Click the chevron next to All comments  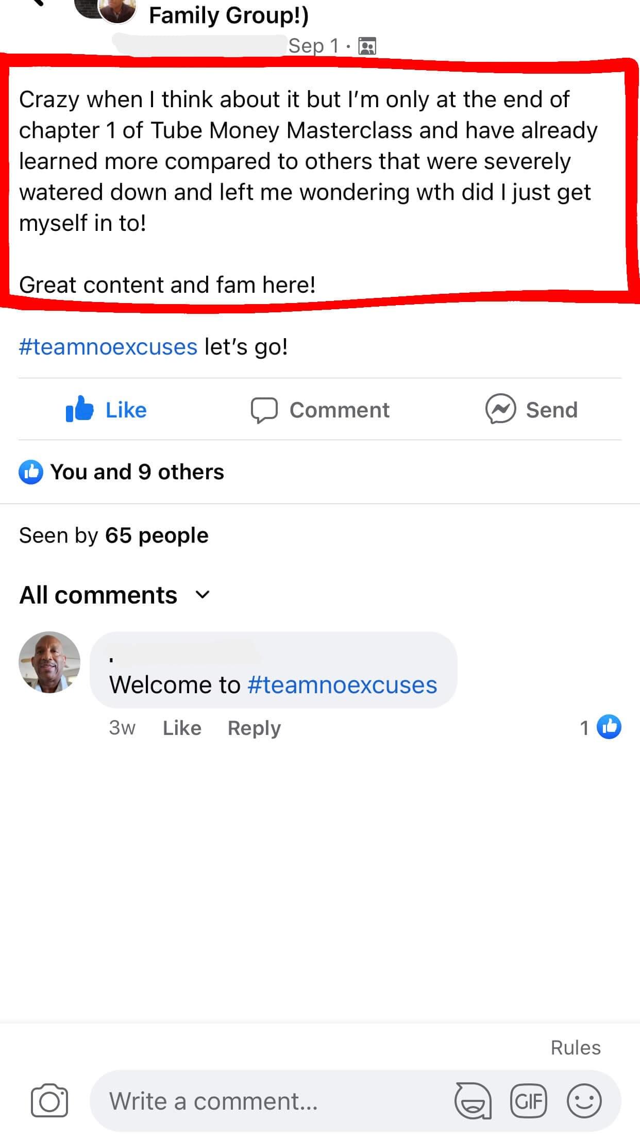point(203,595)
